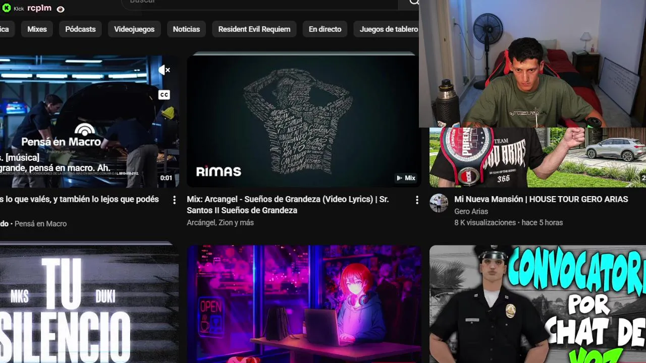Click the eye viewer icon beside rcplm
The image size is (646, 363).
[61, 9]
